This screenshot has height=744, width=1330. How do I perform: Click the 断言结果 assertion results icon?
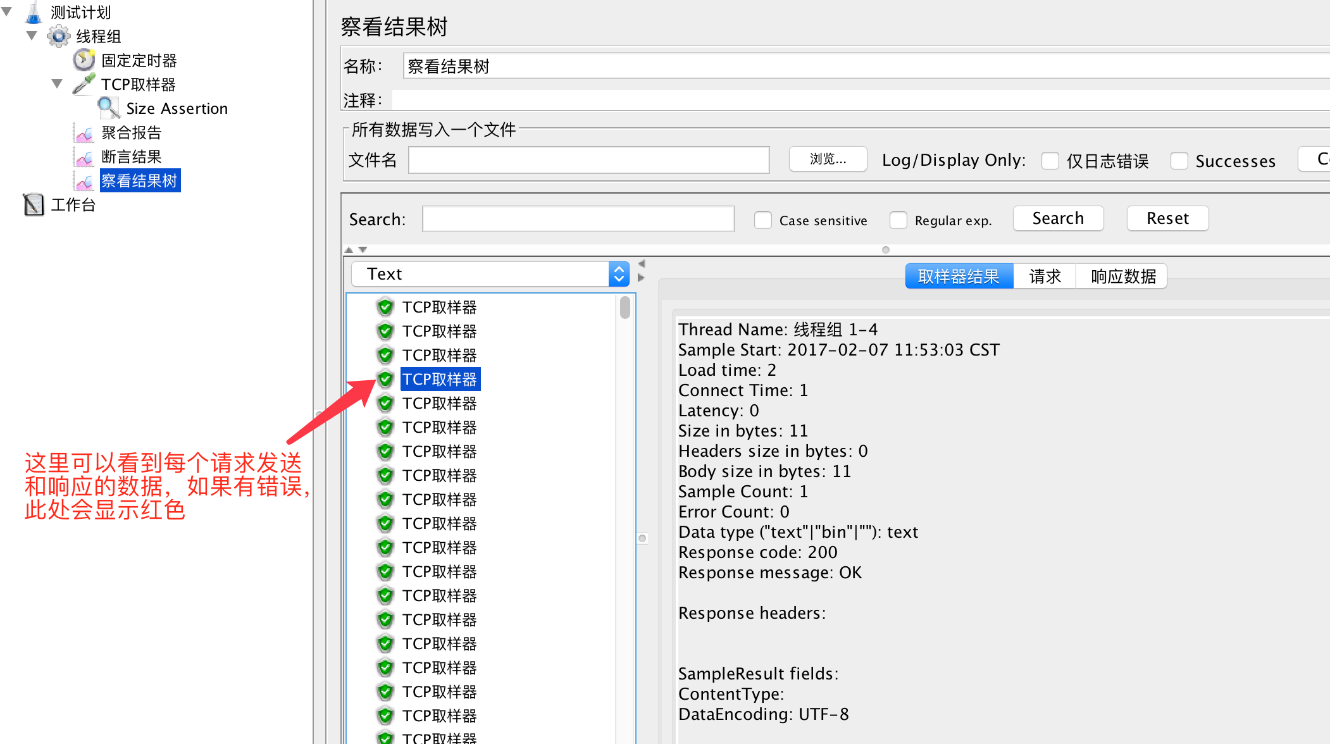[84, 156]
